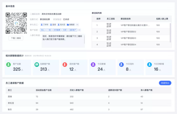Click the green 客户总数 stat icon
Viewport: 177px width, 114px height.
coord(8,65)
